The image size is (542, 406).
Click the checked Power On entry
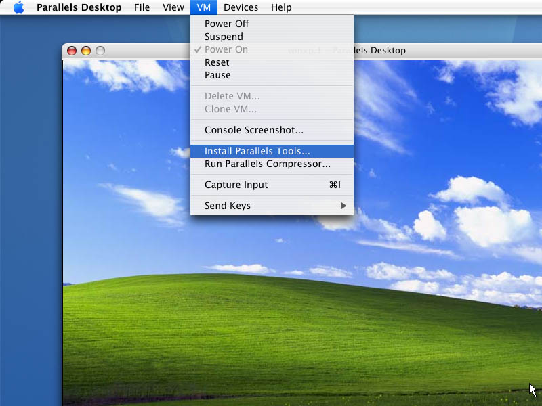226,49
